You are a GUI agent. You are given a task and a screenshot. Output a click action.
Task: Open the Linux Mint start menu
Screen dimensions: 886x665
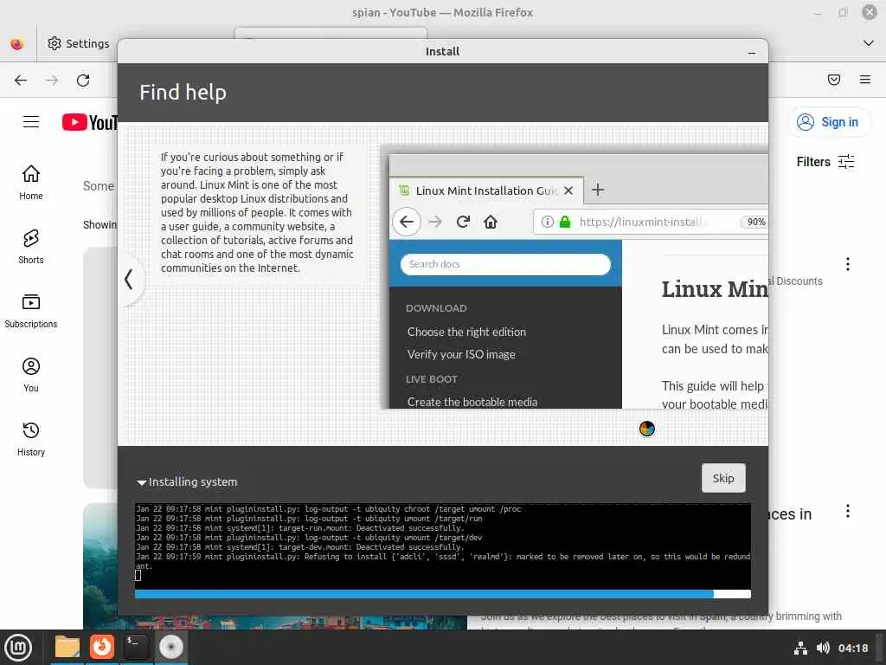(x=18, y=647)
